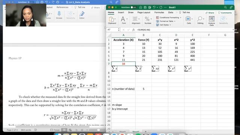The width and height of the screenshot is (240, 135).
Task: Click Focus mode in Word status bar
Action: 55,130
